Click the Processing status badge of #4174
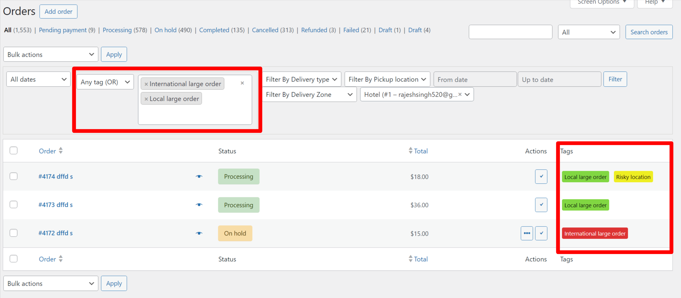 [239, 177]
